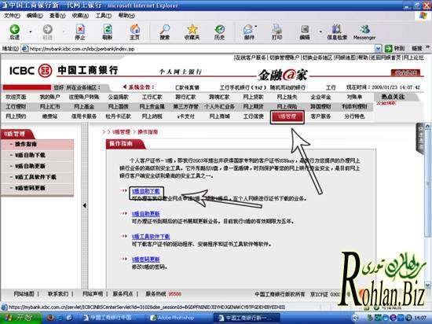Open the Back button history dropdown arrow
The width and height of the screenshot is (432, 324).
coord(31,31)
